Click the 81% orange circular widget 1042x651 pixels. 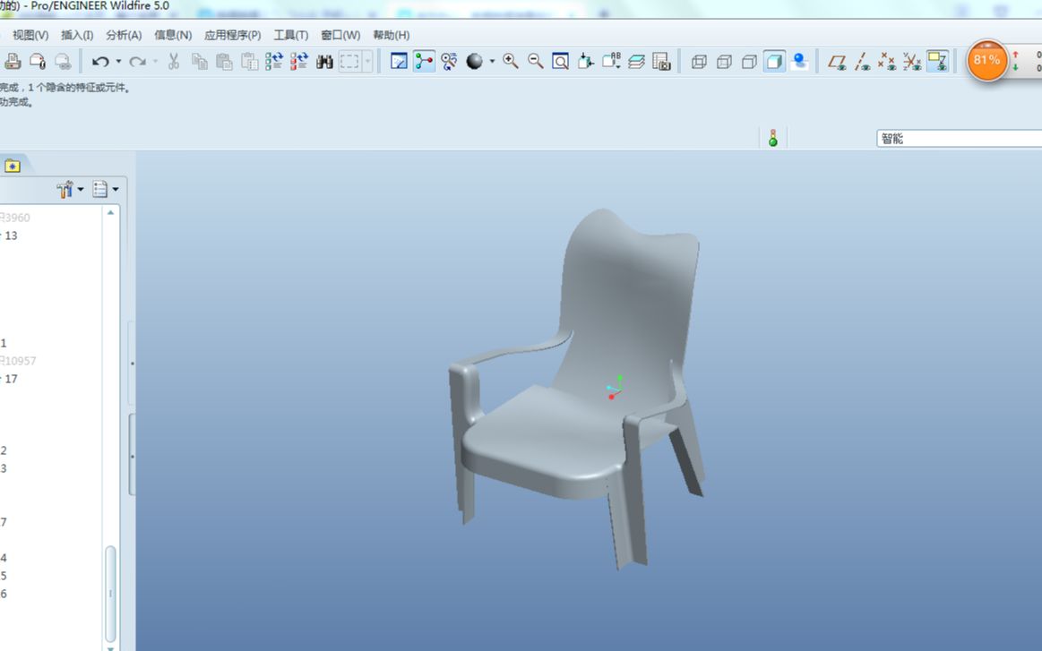pos(986,60)
